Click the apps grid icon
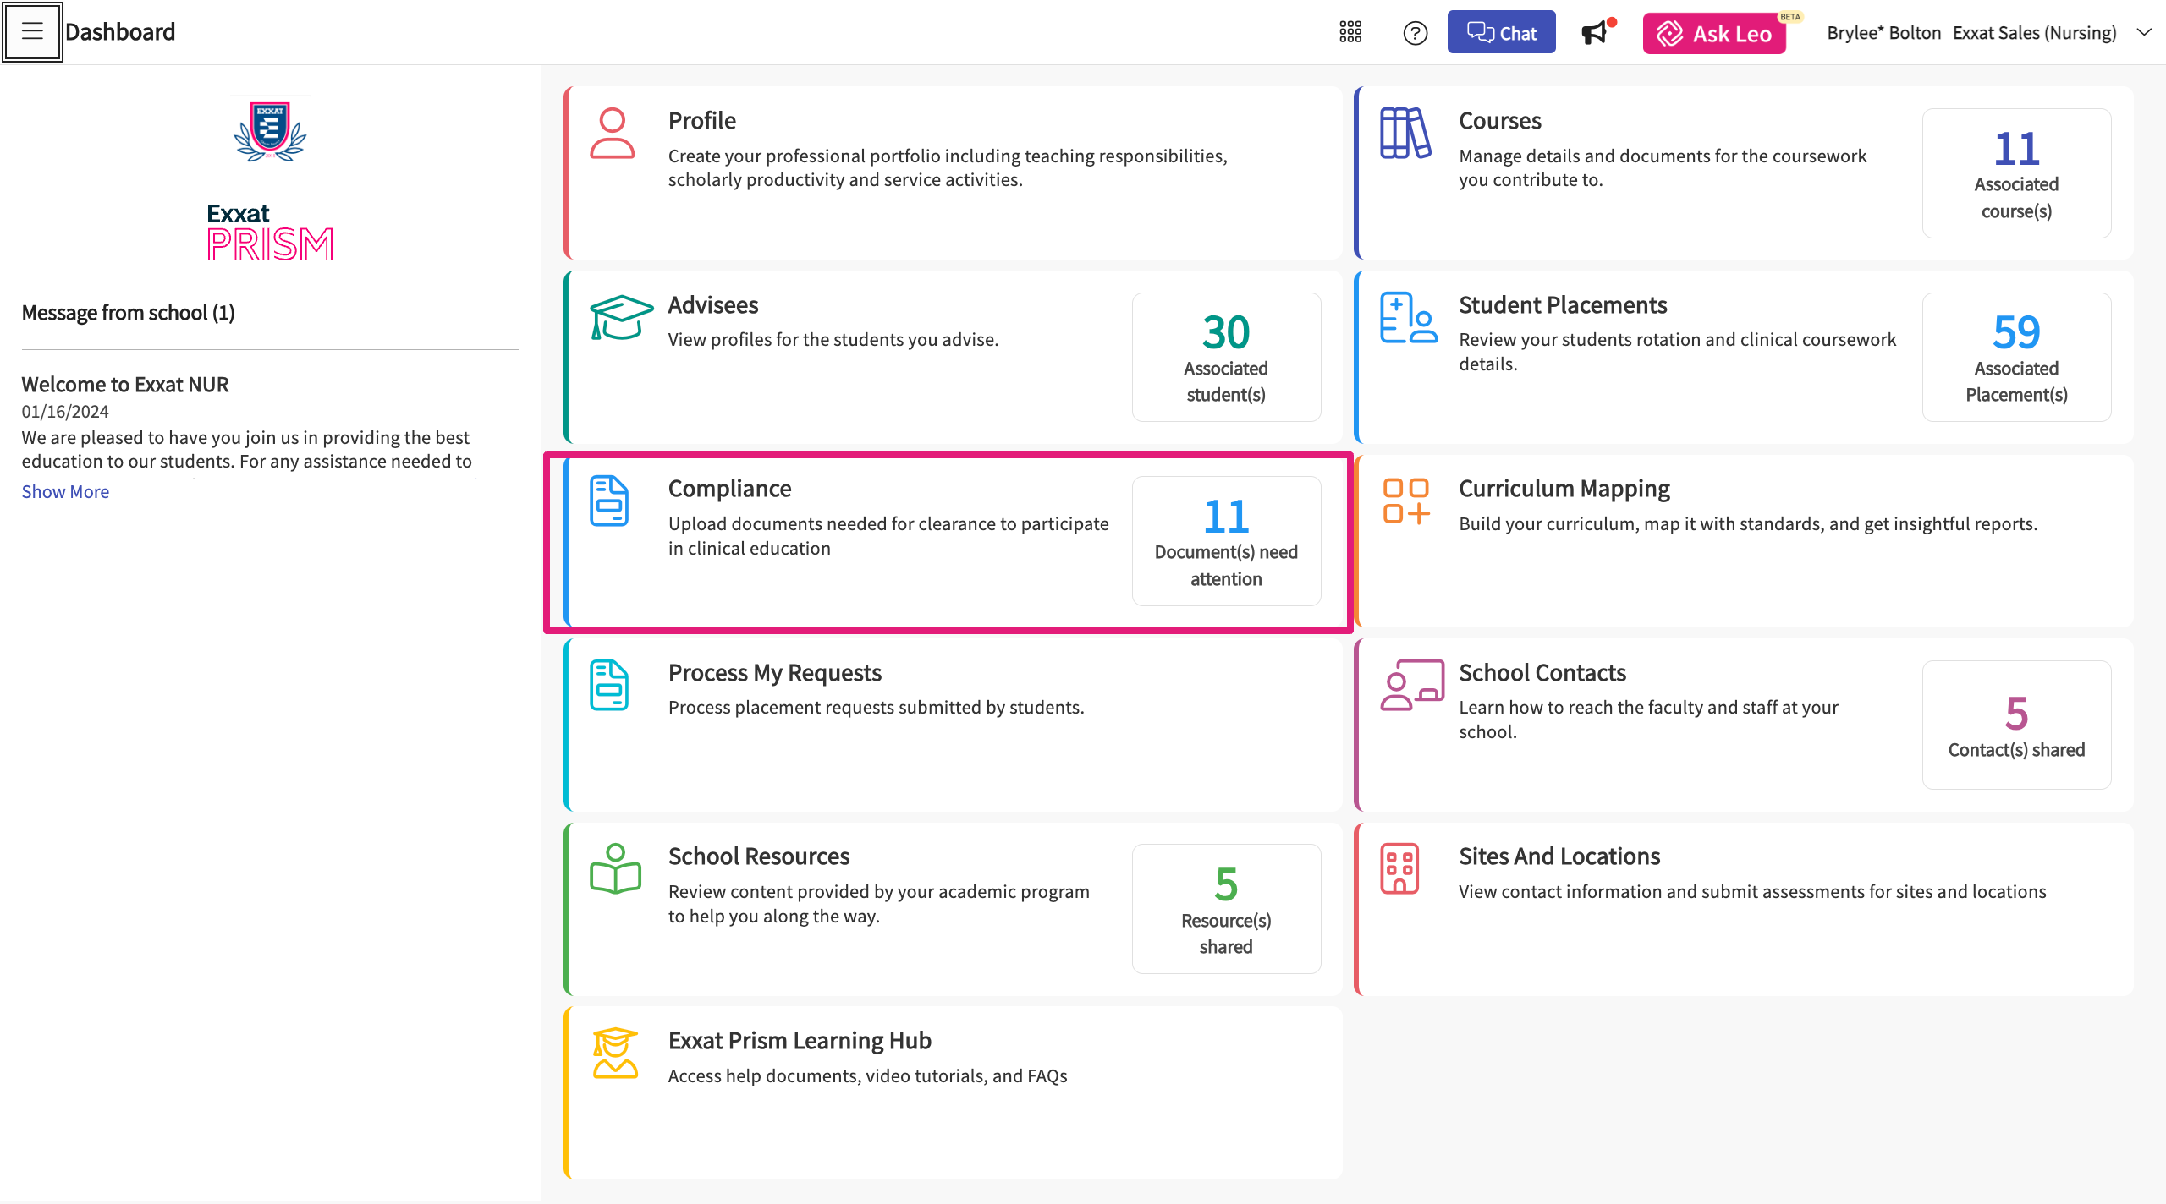The image size is (2166, 1204). 1350,32
